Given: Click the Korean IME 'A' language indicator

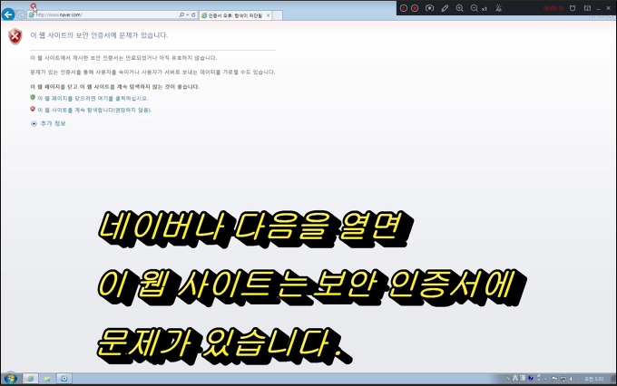Looking at the screenshot, I should click(515, 379).
